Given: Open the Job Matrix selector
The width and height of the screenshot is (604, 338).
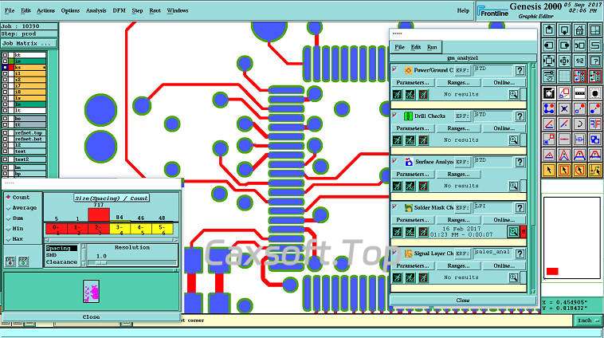Looking at the screenshot, I should tap(29, 44).
